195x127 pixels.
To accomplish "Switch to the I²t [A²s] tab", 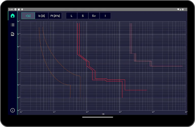I will click(x=55, y=16).
